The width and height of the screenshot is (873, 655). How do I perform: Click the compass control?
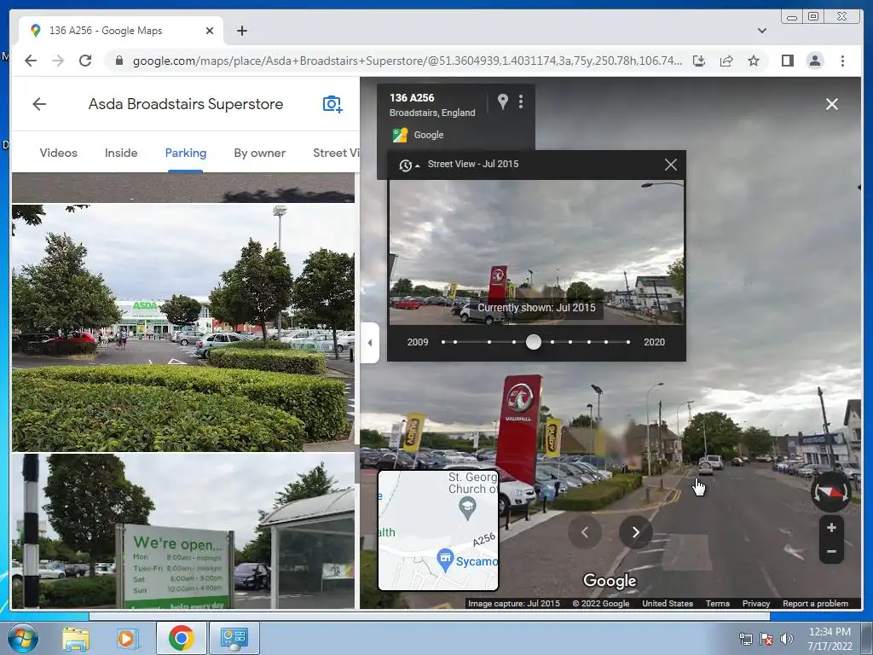point(830,492)
